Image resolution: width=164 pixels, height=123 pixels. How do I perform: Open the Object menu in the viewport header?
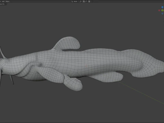[x=8, y=1]
